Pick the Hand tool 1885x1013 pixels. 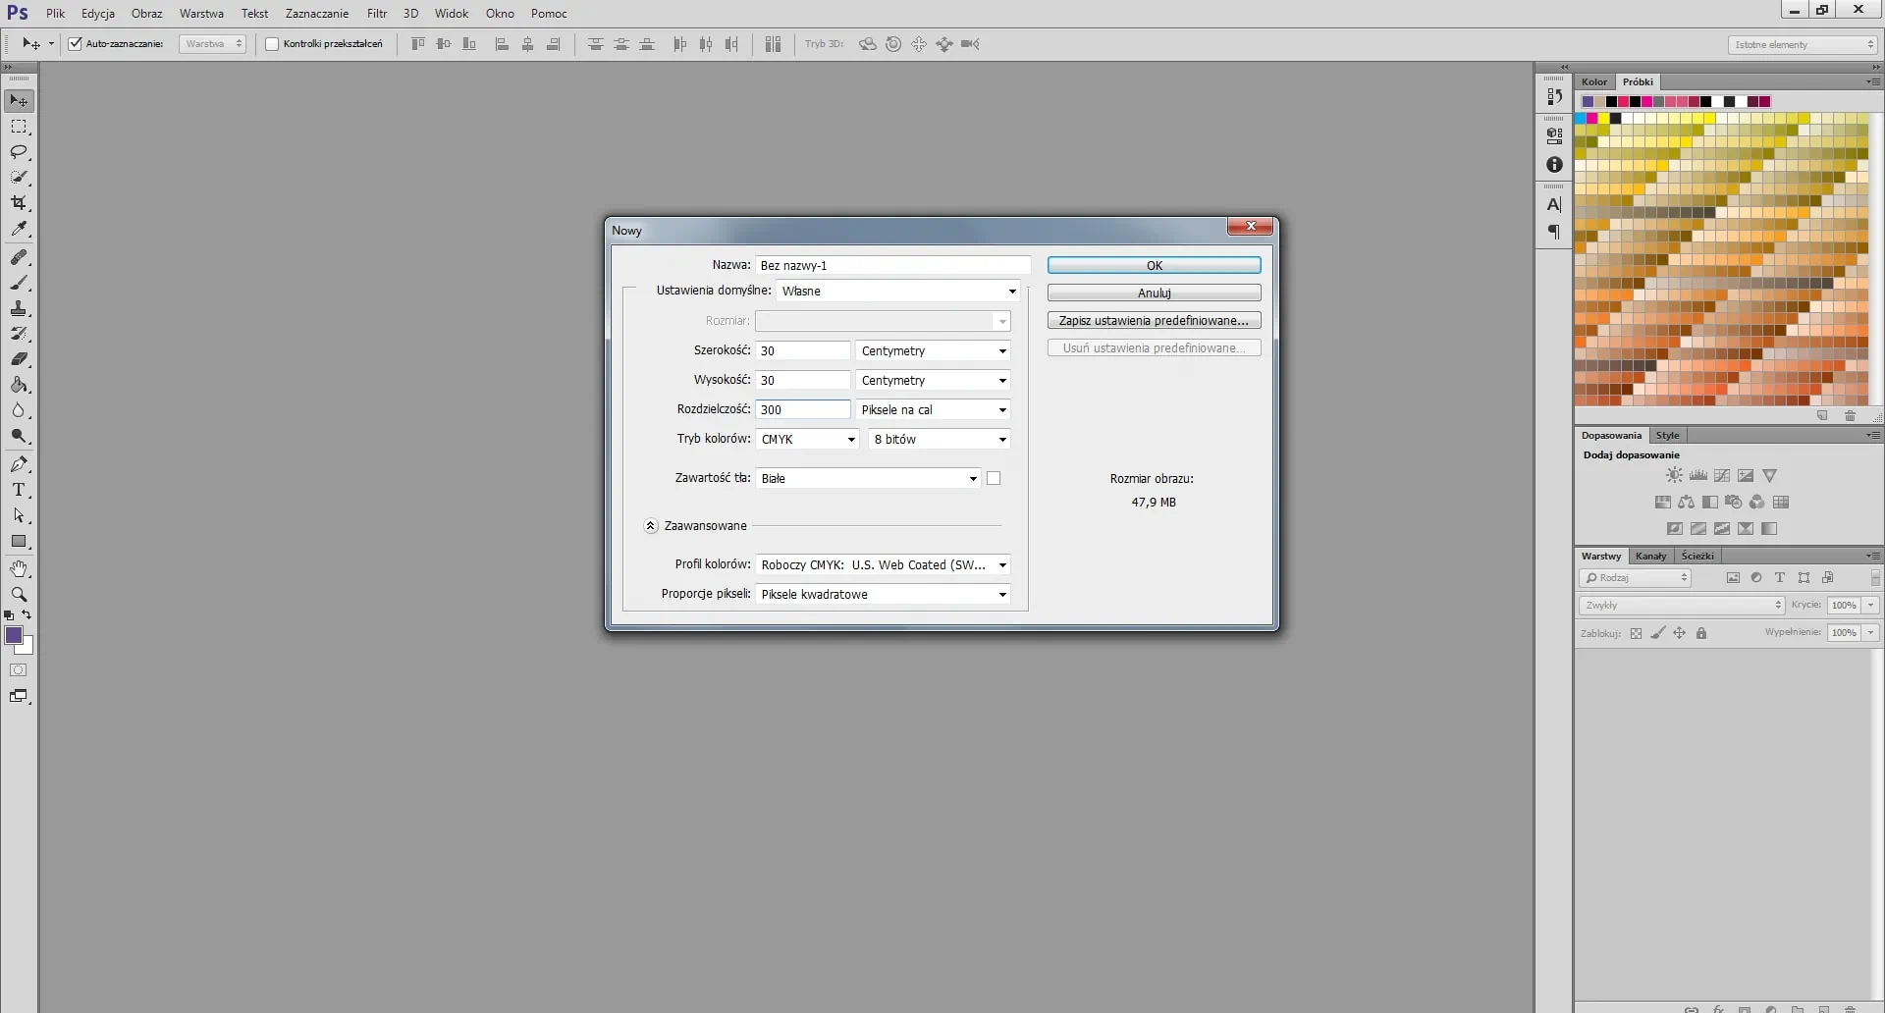(x=19, y=569)
